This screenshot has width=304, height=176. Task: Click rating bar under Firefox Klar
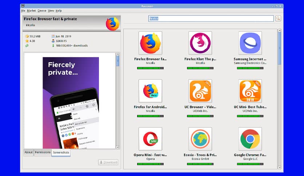pos(200,68)
